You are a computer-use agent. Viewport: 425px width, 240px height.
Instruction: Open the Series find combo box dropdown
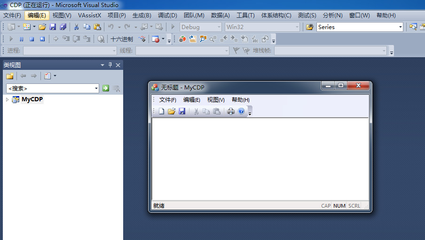click(401, 27)
